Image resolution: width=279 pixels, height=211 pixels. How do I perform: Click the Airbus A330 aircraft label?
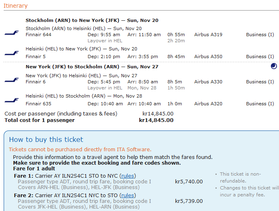point(208,82)
